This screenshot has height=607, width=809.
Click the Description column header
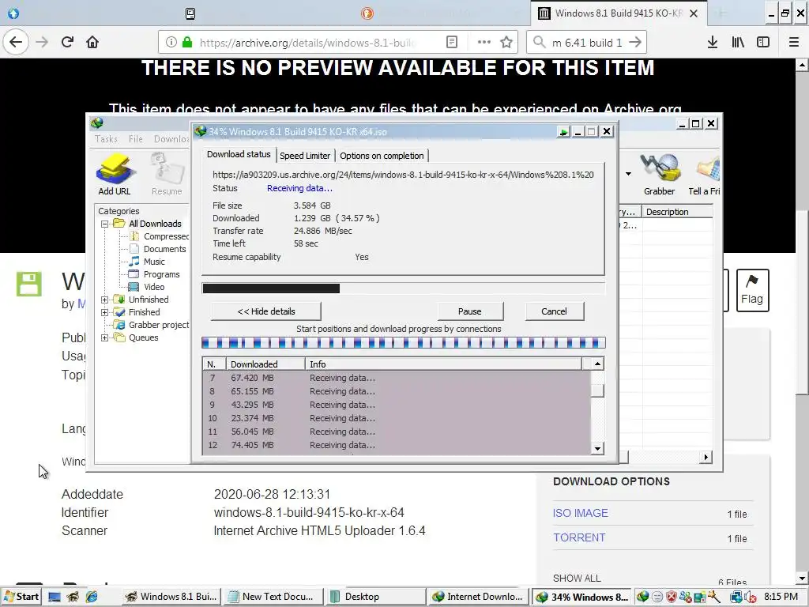(x=677, y=212)
